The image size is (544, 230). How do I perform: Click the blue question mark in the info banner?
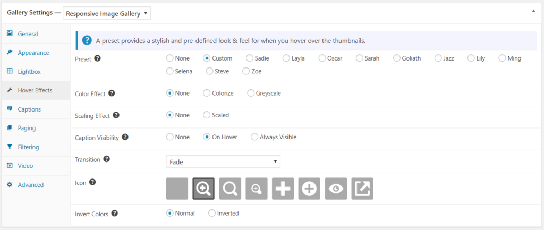coord(87,40)
